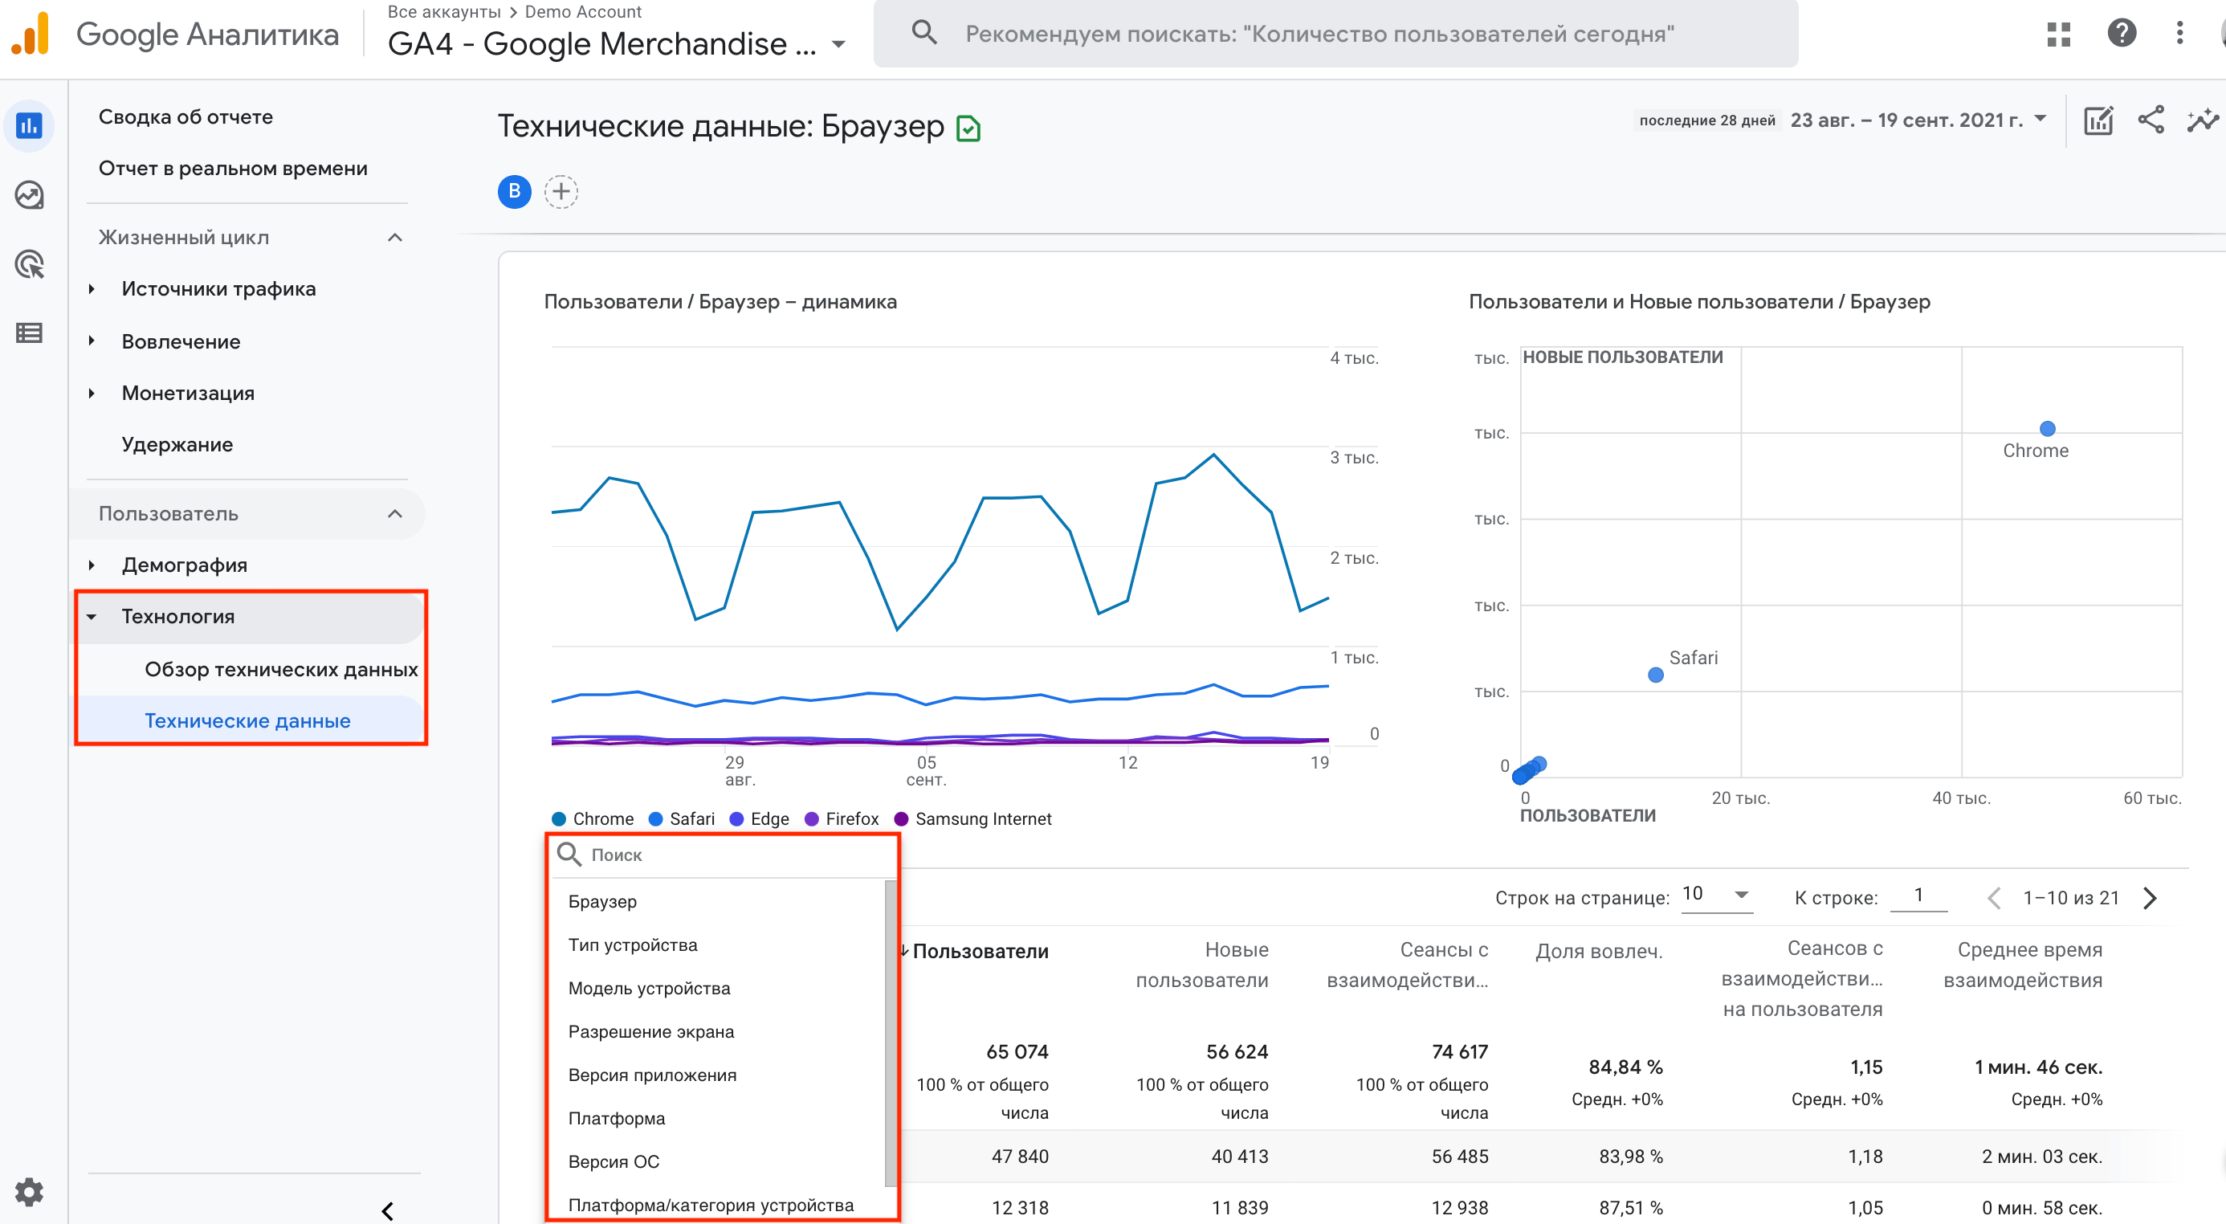Open Удержание report

[x=177, y=444]
